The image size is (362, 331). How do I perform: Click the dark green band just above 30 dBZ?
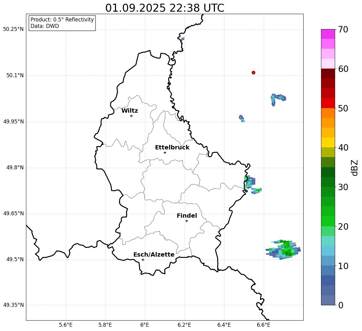click(x=328, y=182)
